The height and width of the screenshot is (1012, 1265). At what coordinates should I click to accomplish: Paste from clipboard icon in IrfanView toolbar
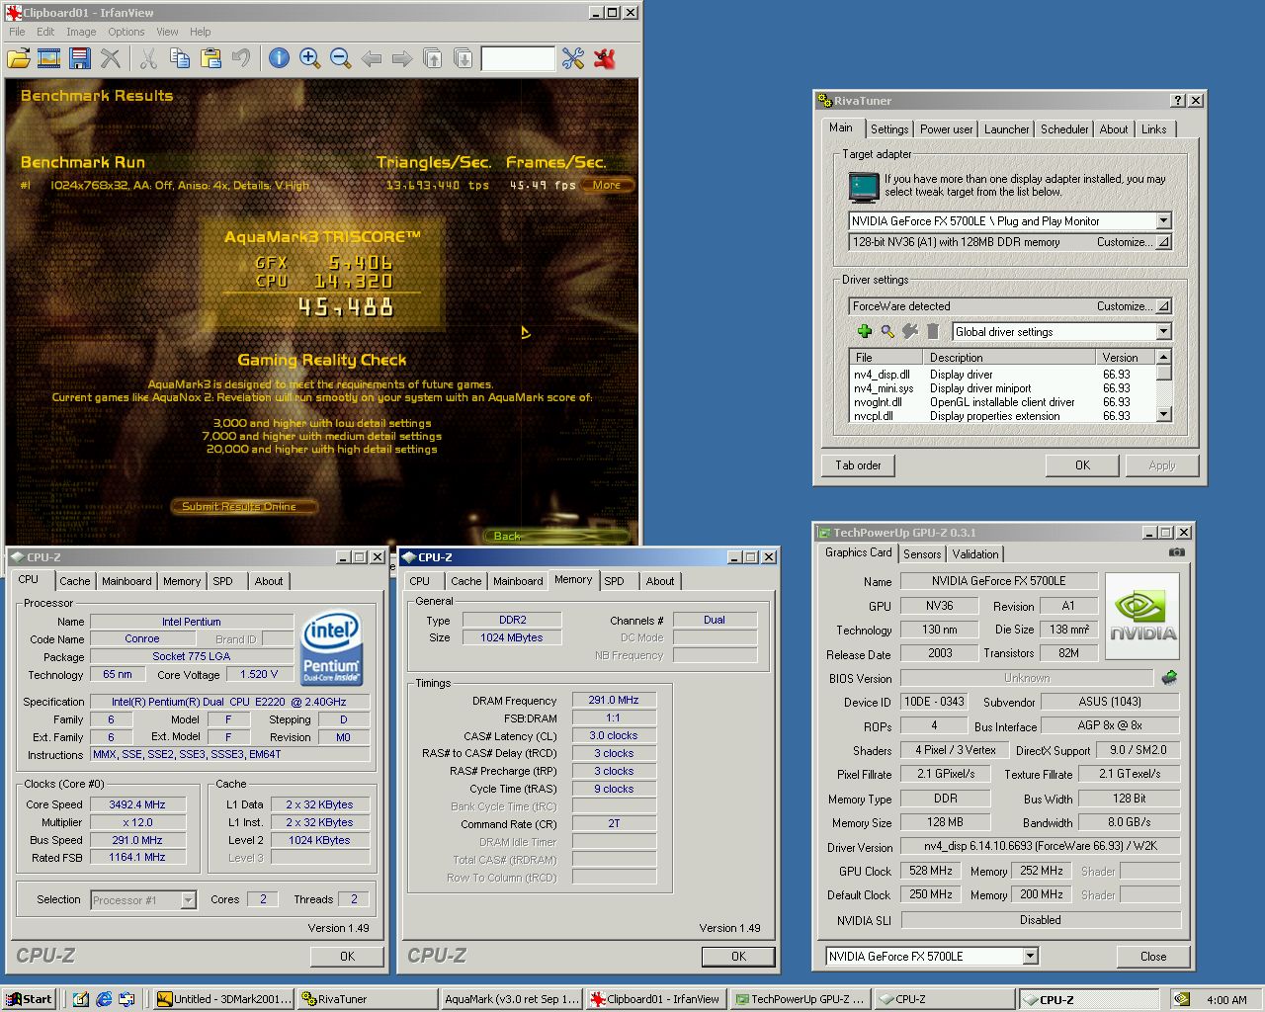pos(211,58)
